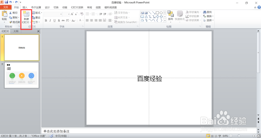261x138 pixels.
Task: Switch to the 动画 tab
Action: click(x=64, y=7)
